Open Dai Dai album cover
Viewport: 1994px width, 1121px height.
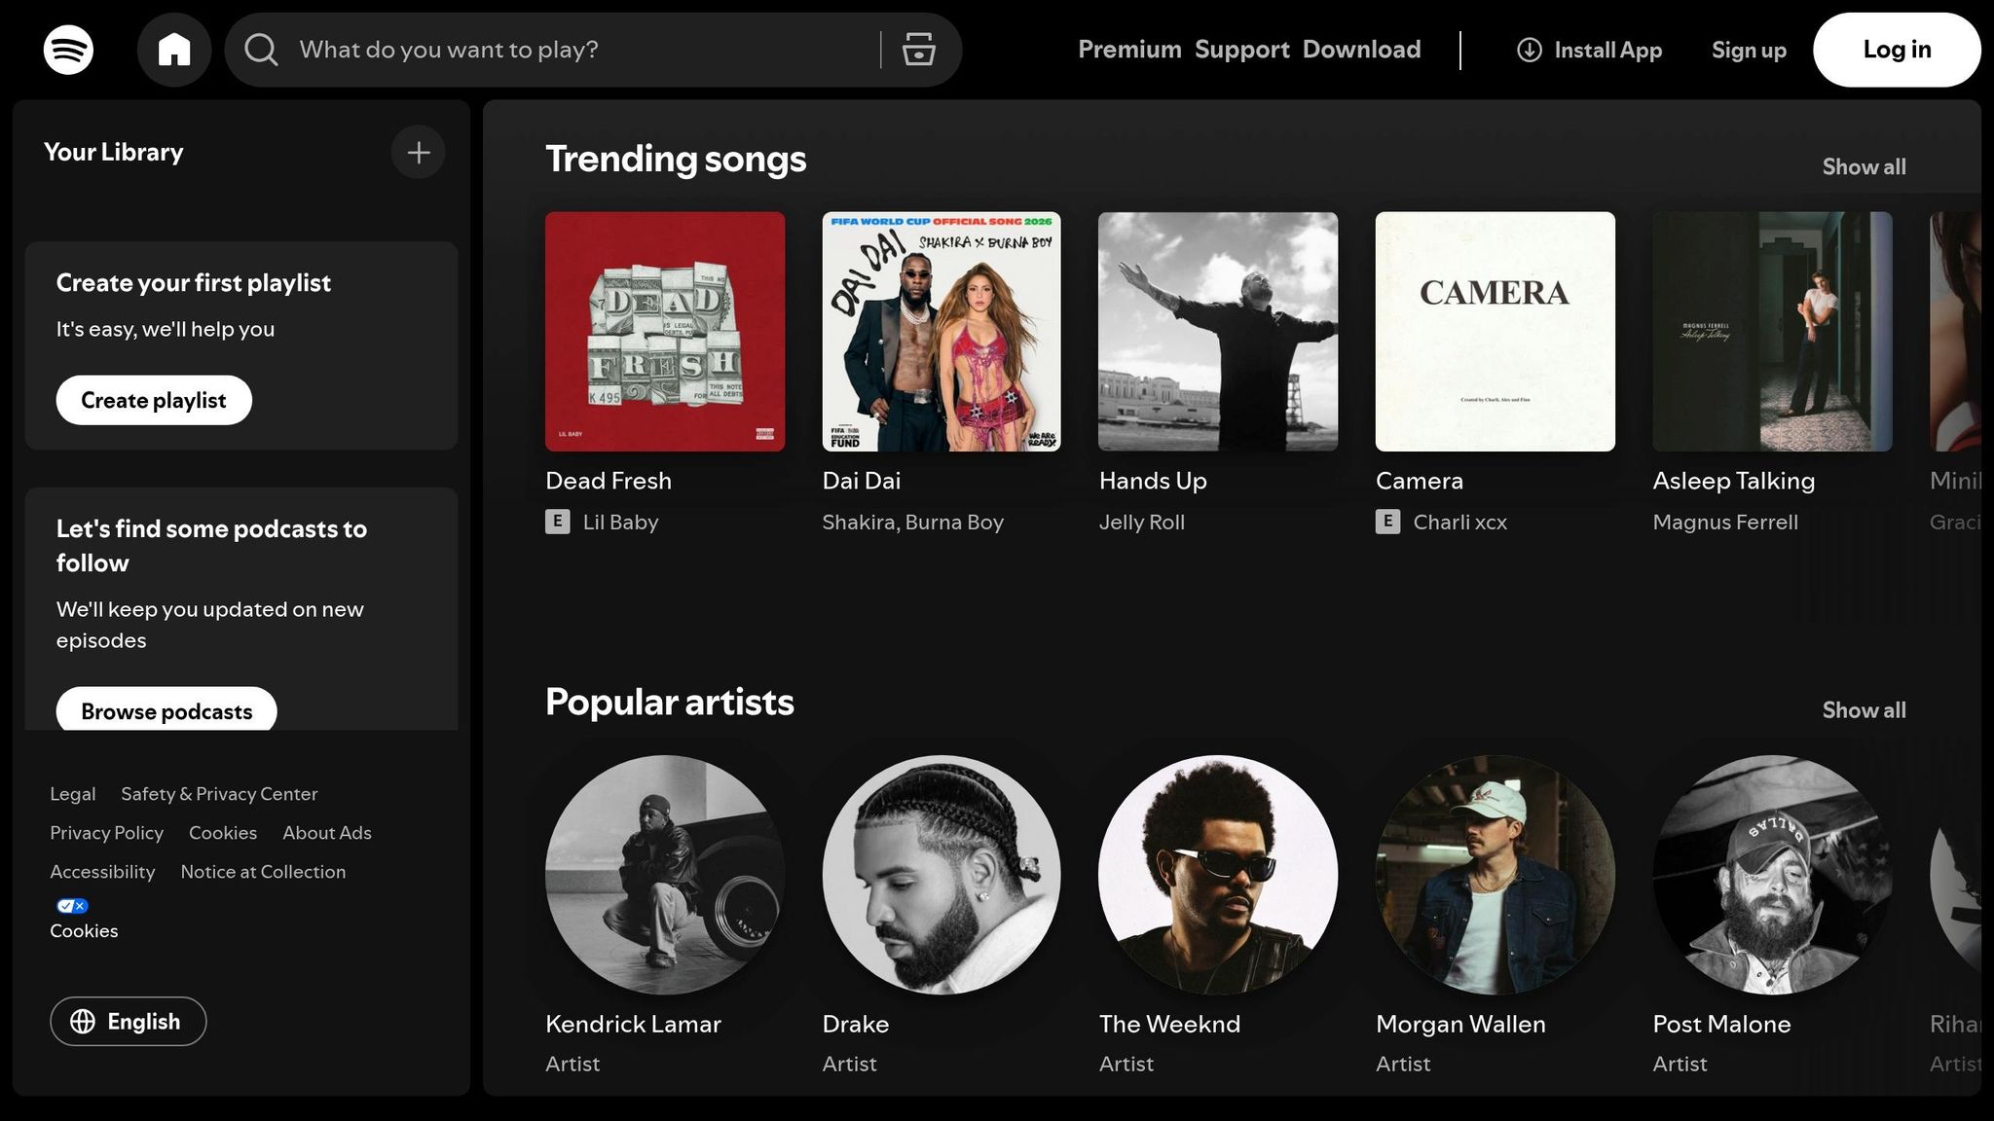(942, 332)
